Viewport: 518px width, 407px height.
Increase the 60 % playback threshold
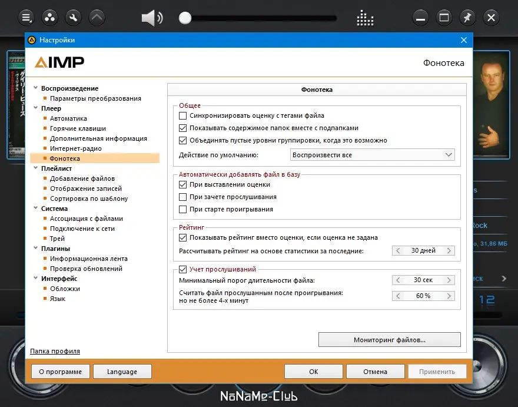click(449, 296)
